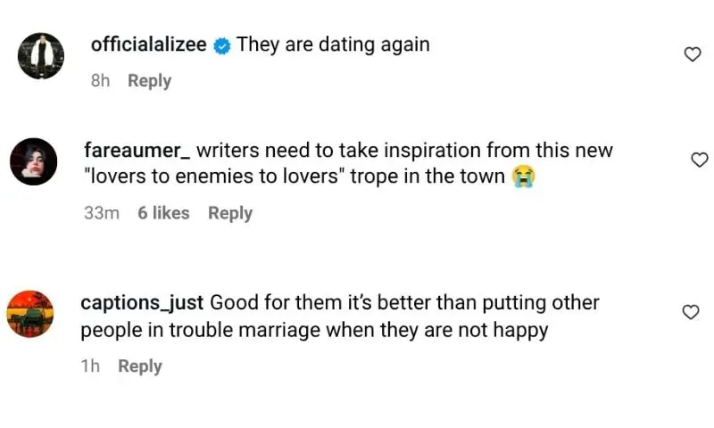Screen dimensions: 714x428
Task: Like officialalizee's comment with the heart
Action: [692, 54]
